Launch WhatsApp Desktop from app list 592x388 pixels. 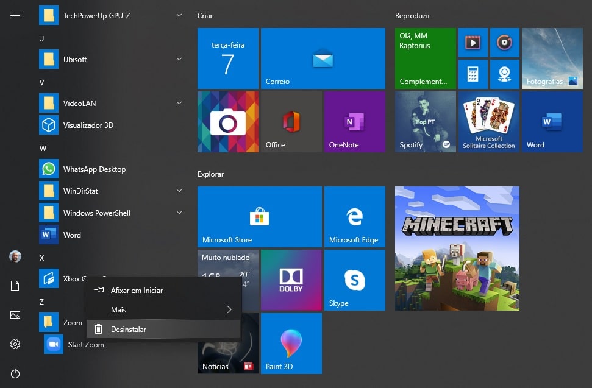pos(112,169)
